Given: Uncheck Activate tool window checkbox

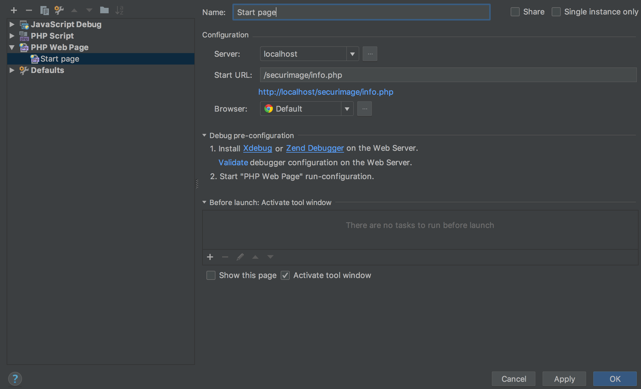Looking at the screenshot, I should click(285, 275).
